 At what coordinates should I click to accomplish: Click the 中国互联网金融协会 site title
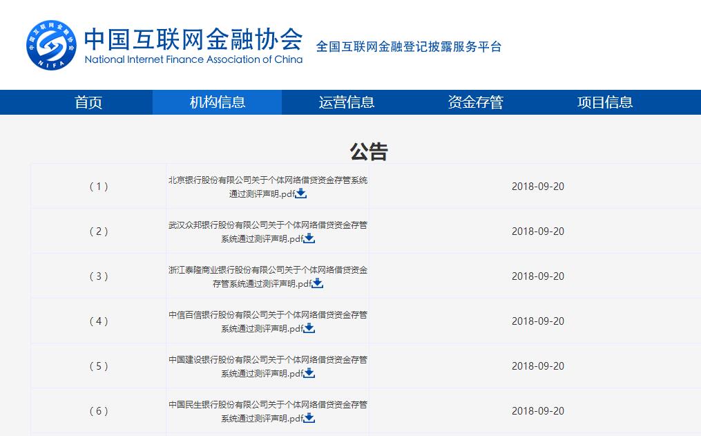point(193,39)
